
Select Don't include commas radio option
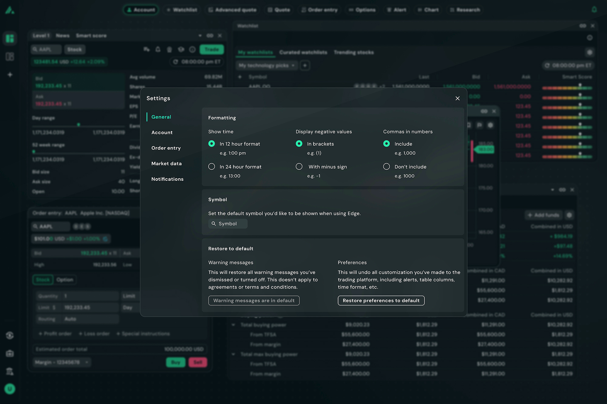click(x=386, y=167)
